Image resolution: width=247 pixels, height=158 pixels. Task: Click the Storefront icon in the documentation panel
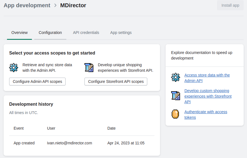(x=176, y=96)
